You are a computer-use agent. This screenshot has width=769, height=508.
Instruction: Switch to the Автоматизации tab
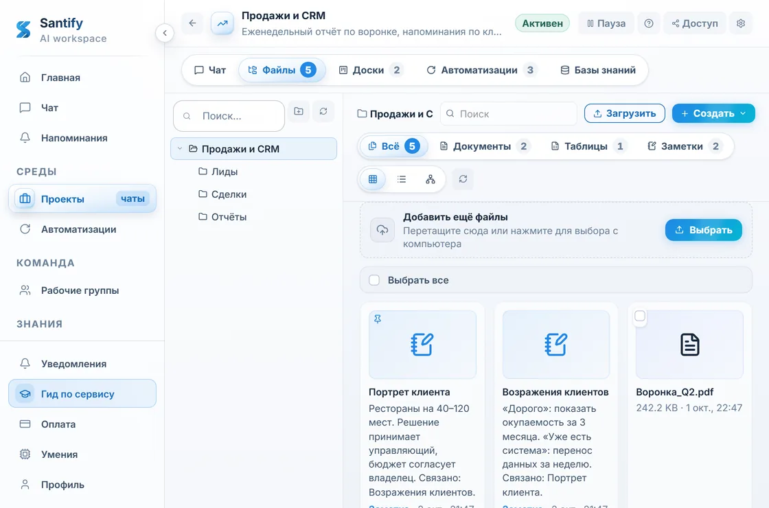pyautogui.click(x=481, y=70)
